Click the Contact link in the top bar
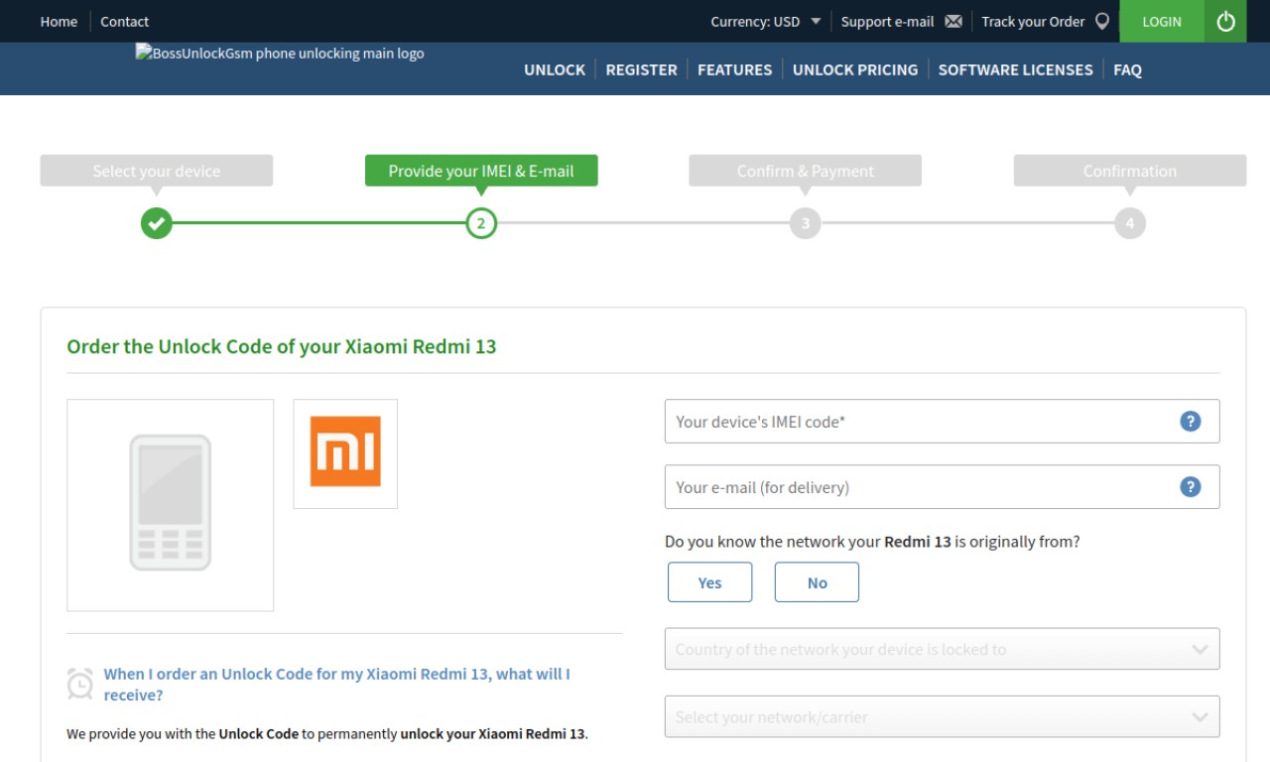 (124, 21)
